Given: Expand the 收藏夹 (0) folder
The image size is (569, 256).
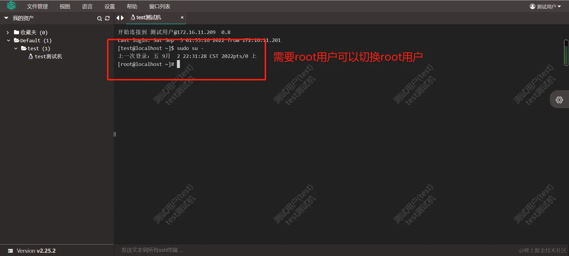Looking at the screenshot, I should tap(8, 33).
